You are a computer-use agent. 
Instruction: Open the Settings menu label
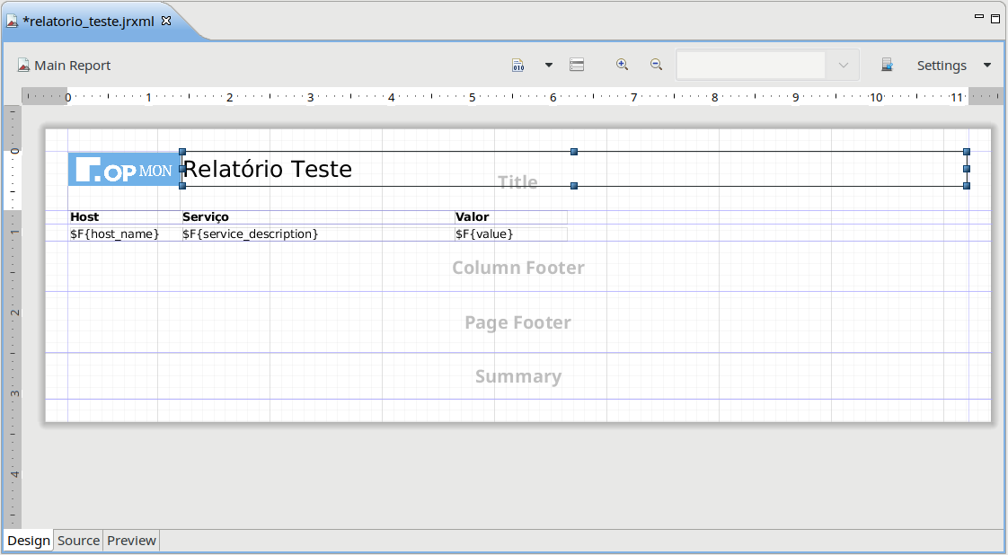pyautogui.click(x=941, y=66)
